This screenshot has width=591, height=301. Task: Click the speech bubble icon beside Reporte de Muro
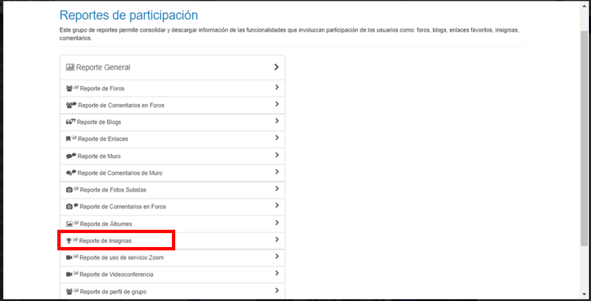[71, 156]
